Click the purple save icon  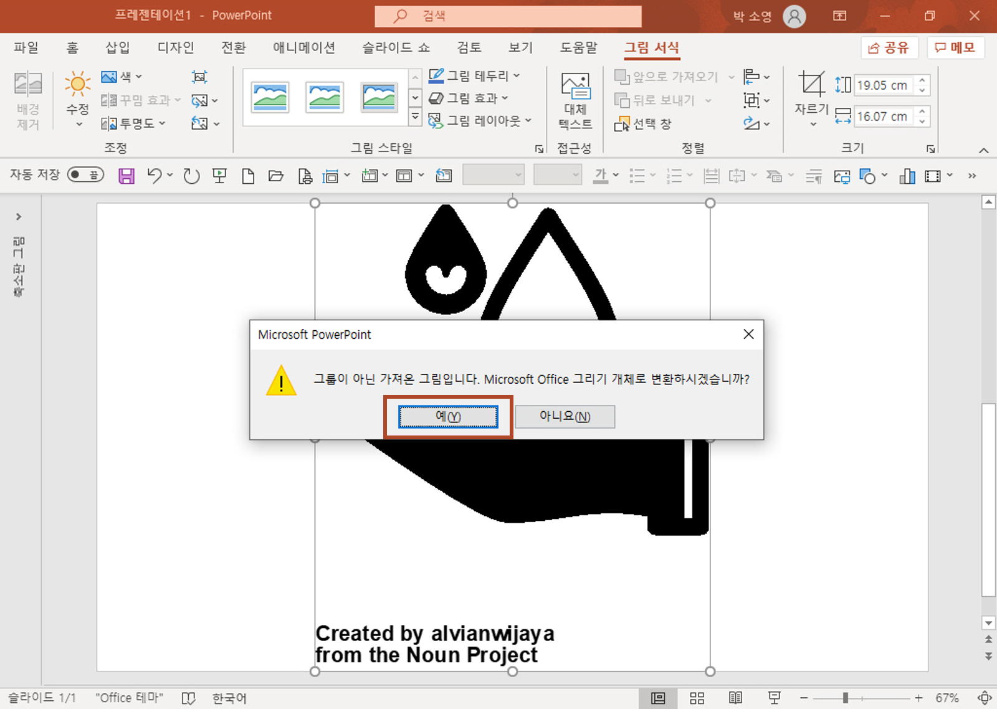tap(126, 176)
